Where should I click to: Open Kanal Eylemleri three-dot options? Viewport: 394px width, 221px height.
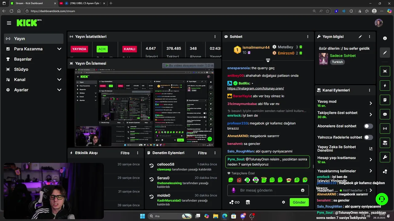(369, 90)
